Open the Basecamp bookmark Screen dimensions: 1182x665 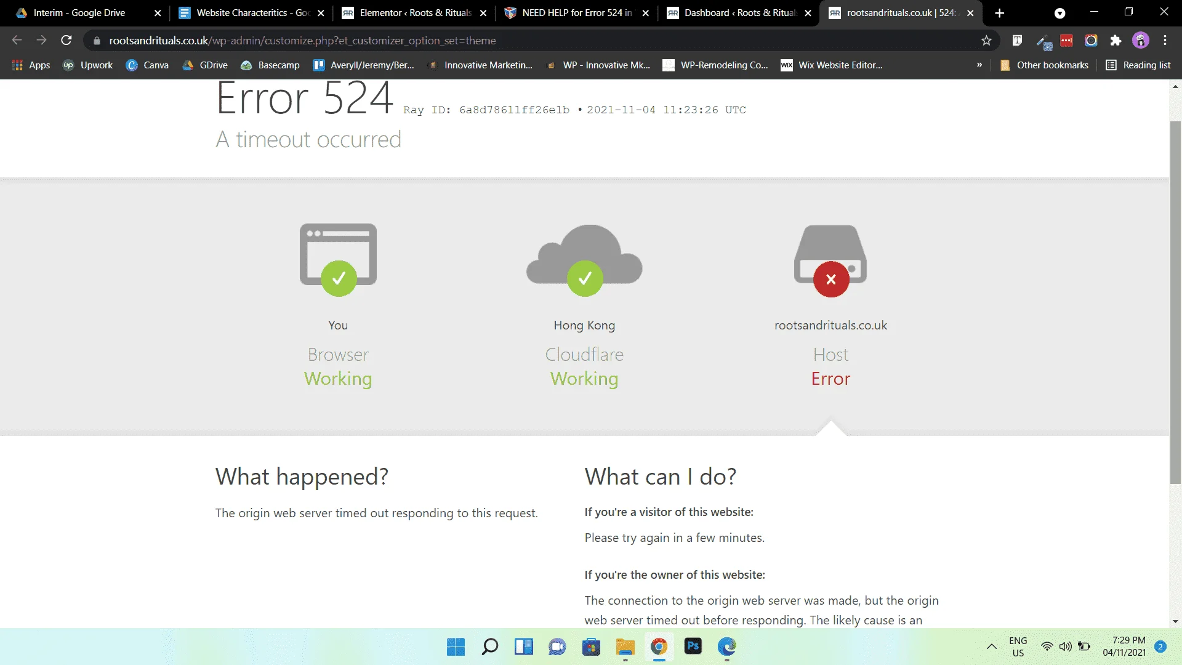270,65
